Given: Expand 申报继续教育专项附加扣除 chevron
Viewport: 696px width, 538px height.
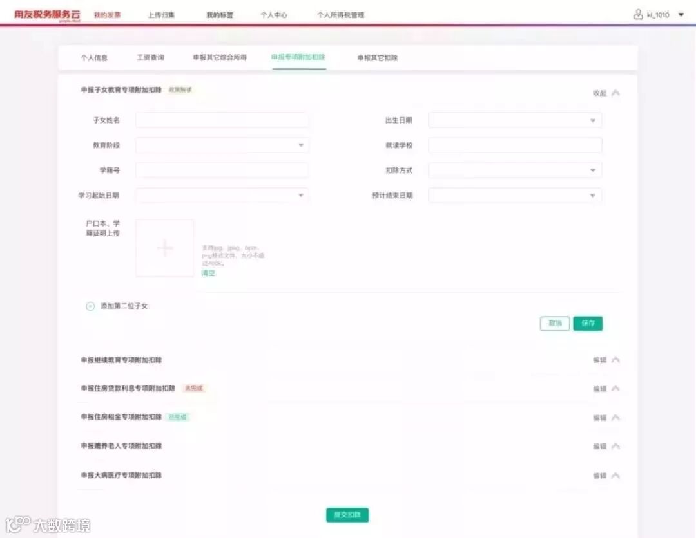Looking at the screenshot, I should point(615,360).
